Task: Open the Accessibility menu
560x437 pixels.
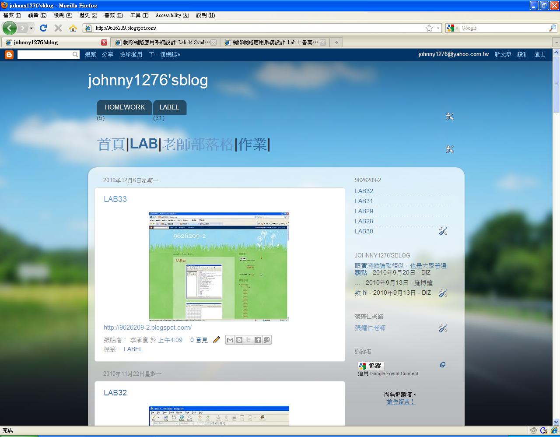Action: [x=172, y=15]
